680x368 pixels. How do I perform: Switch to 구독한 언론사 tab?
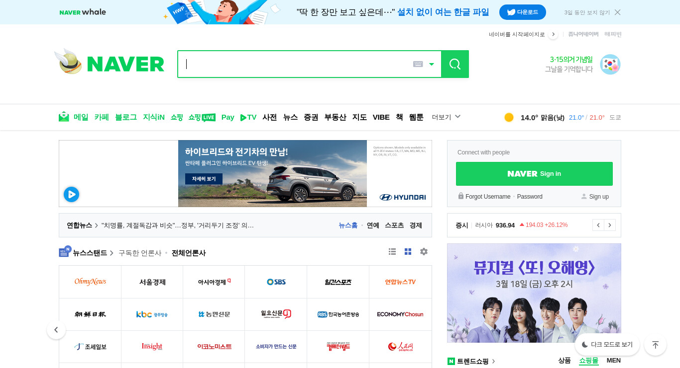[140, 253]
